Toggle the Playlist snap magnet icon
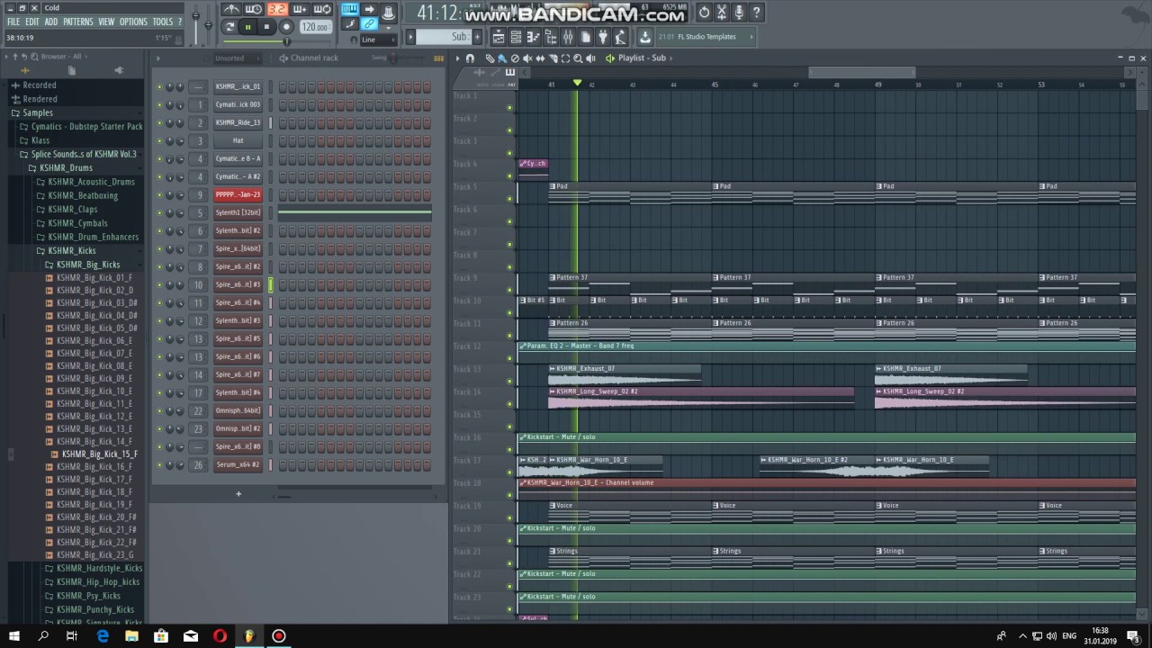Viewport: 1152px width, 648px height. point(470,58)
